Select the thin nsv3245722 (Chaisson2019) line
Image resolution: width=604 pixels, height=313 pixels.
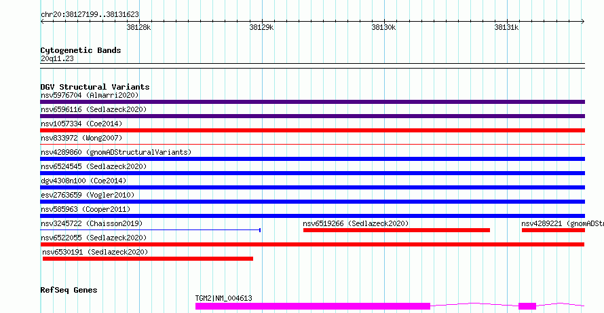coord(151,230)
